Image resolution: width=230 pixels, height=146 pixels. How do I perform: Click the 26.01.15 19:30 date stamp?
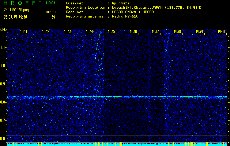click(16, 16)
